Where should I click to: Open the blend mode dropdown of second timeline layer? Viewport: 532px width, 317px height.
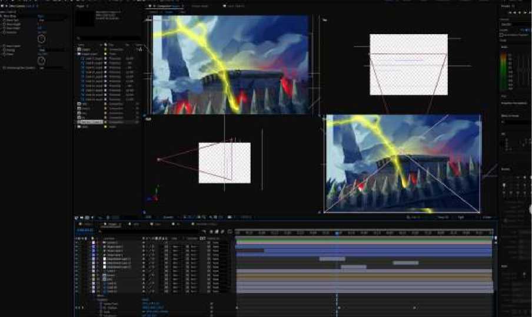tap(177, 247)
